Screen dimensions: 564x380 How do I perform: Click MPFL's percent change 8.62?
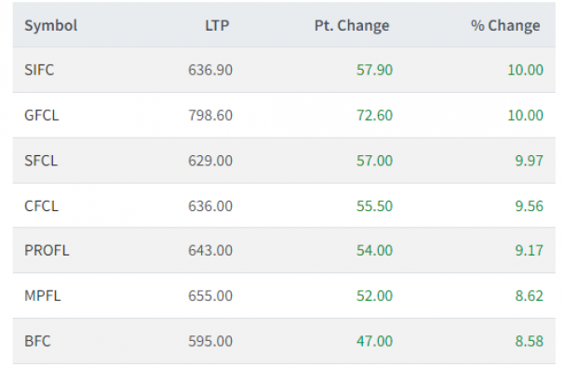pos(530,296)
